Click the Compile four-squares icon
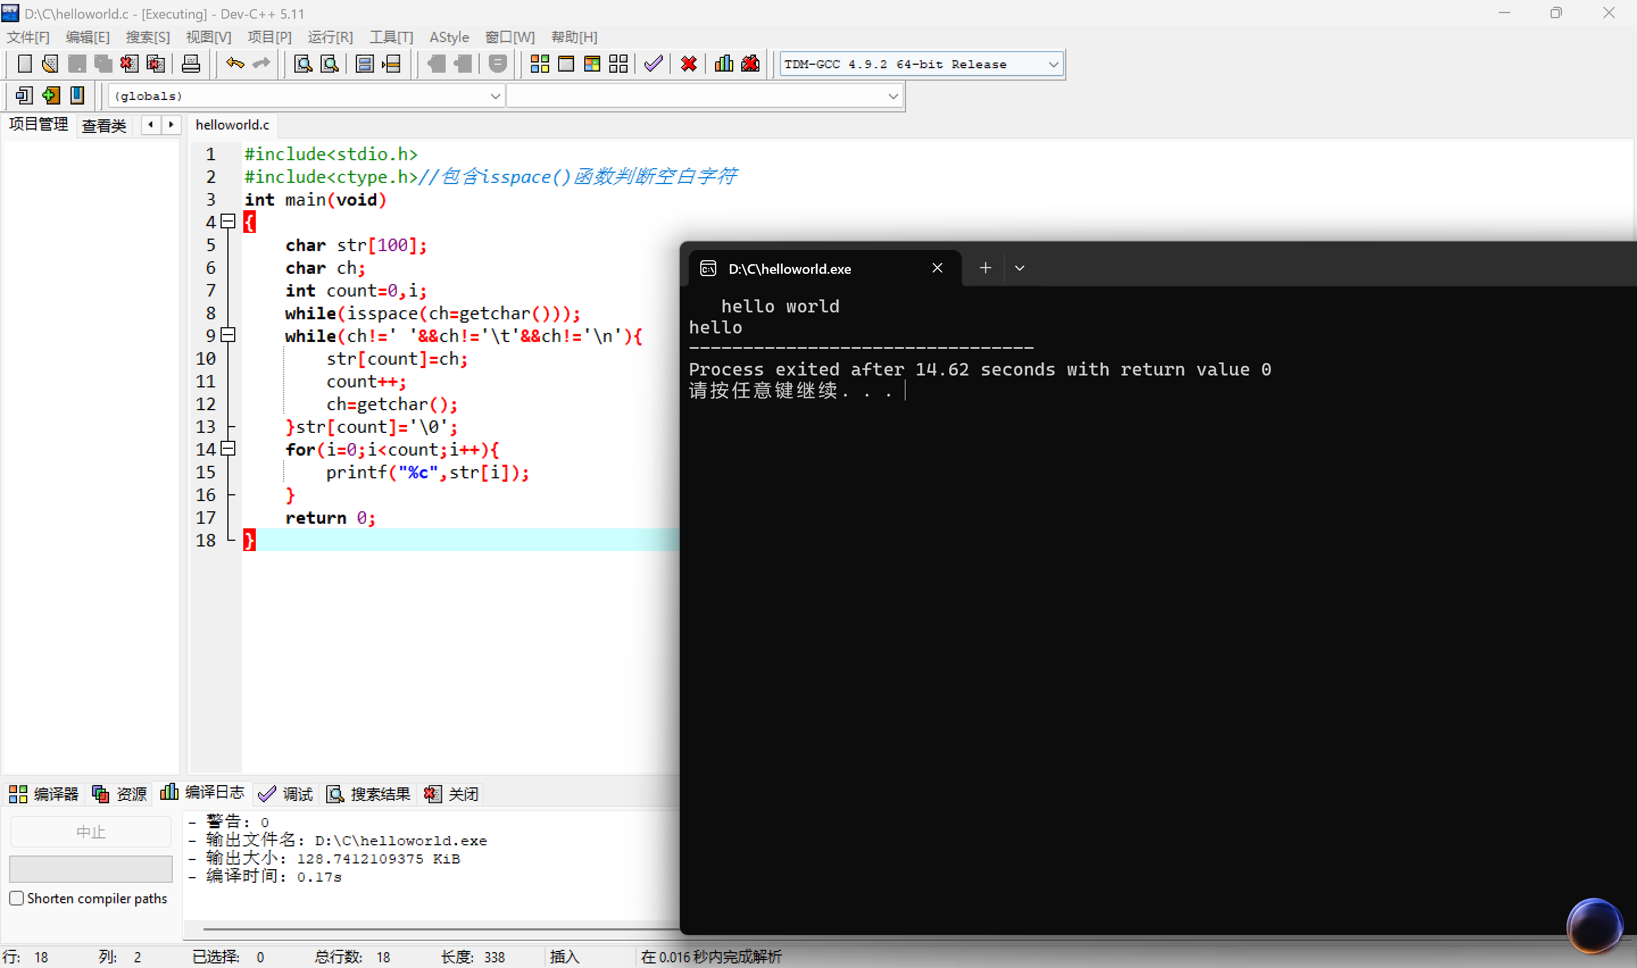The height and width of the screenshot is (968, 1637). [539, 64]
